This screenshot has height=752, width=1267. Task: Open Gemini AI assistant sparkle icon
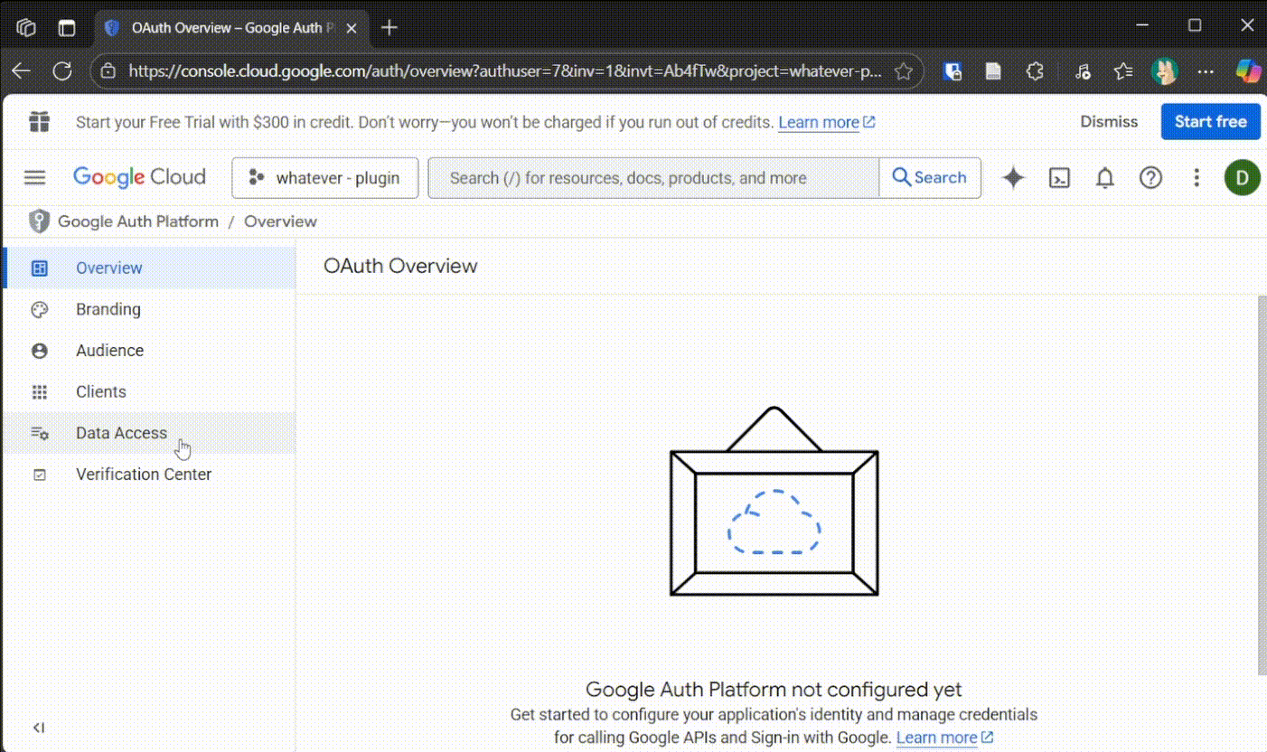1014,178
